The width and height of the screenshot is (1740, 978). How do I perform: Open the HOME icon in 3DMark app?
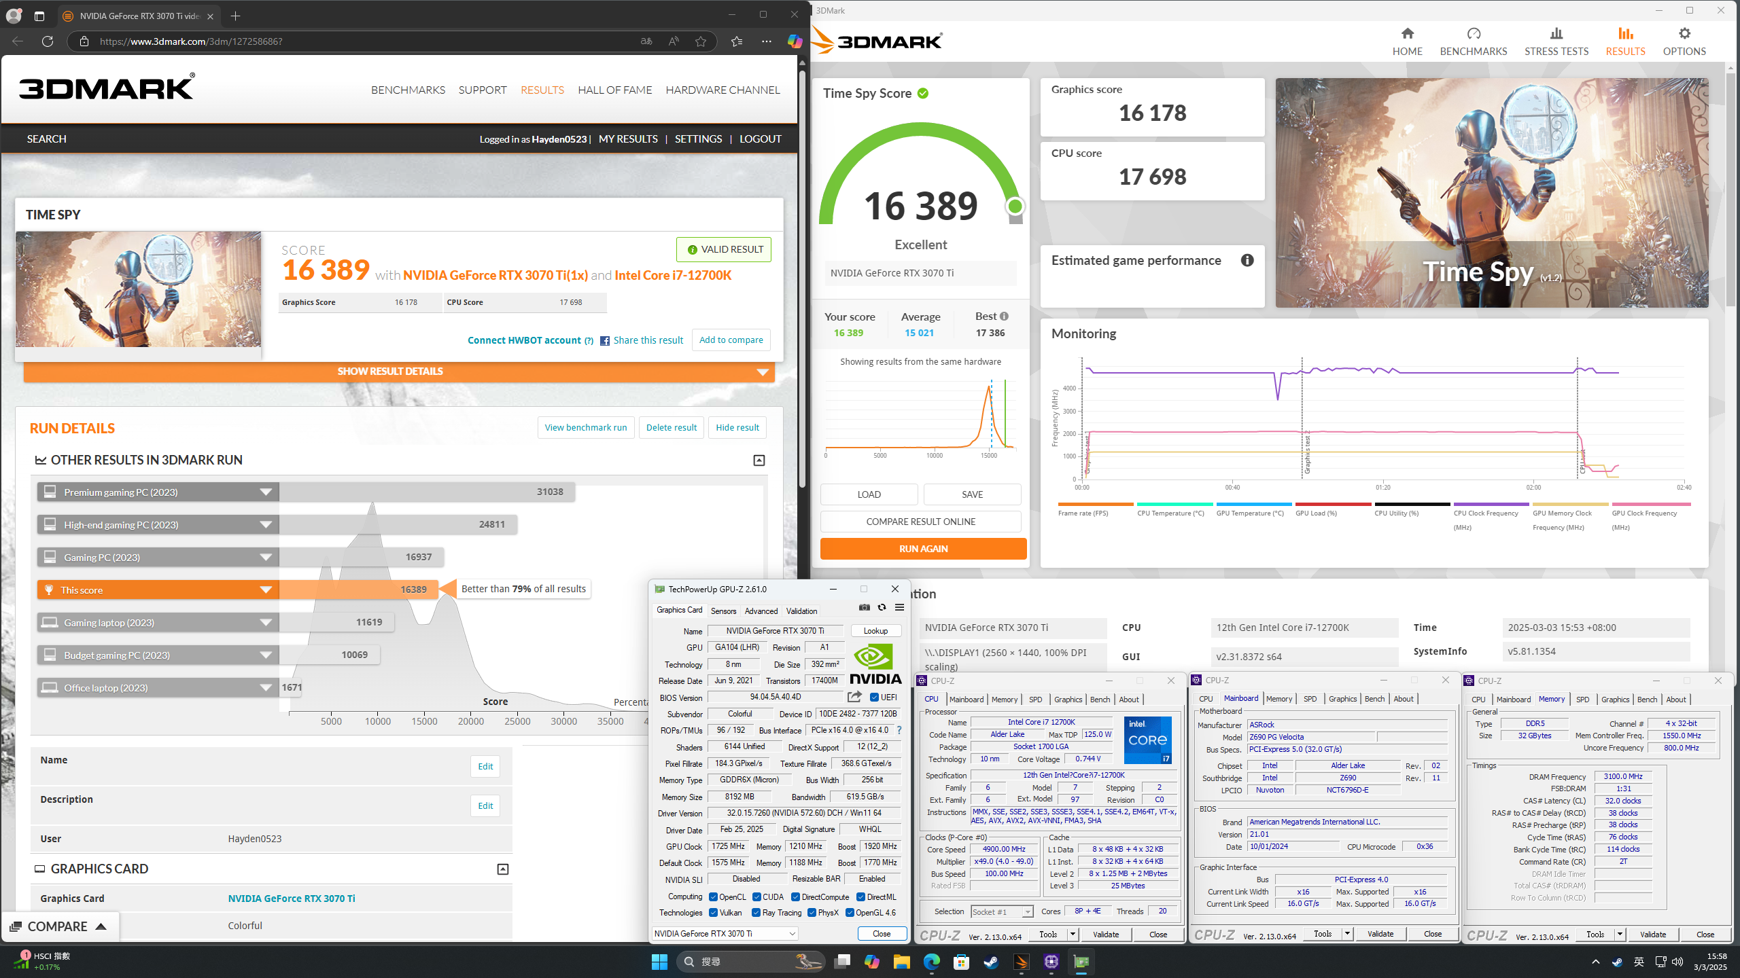(x=1407, y=33)
